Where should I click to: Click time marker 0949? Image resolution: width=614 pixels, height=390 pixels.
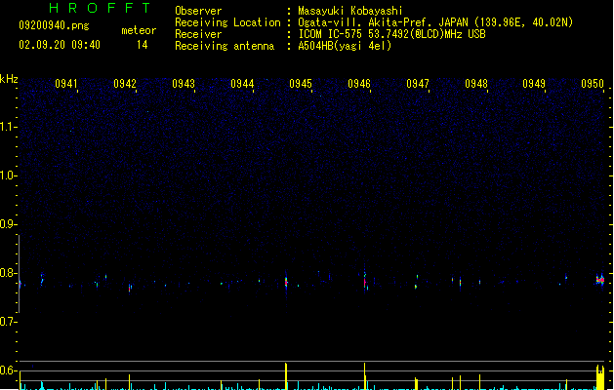(x=534, y=84)
